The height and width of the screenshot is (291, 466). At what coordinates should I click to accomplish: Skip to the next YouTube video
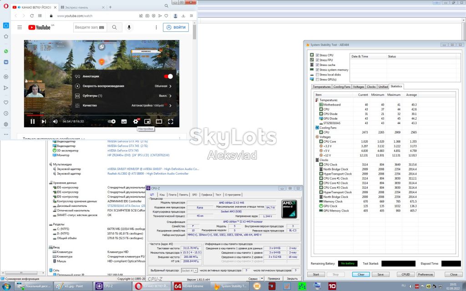tap(44, 121)
